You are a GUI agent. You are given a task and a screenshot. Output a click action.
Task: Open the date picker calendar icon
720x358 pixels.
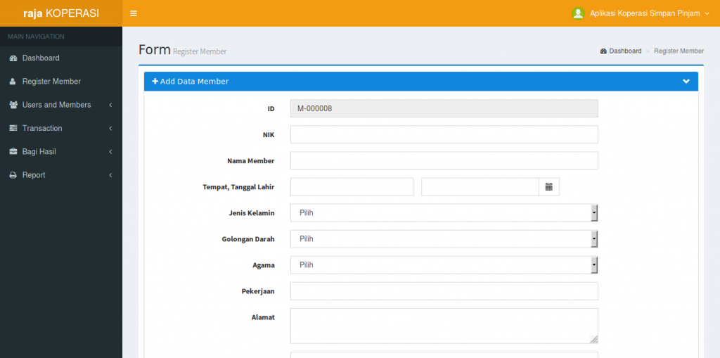548,187
